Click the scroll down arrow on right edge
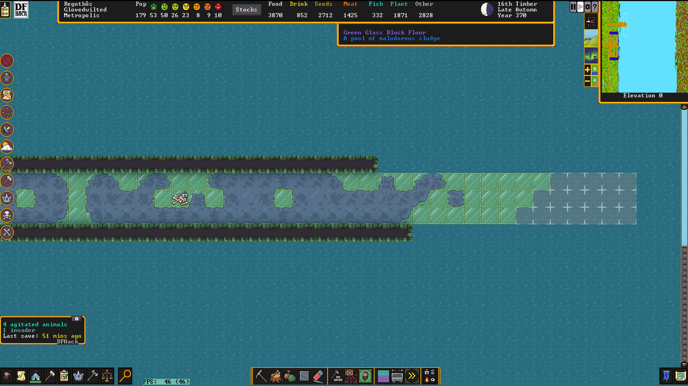The image size is (688, 386). (684, 364)
